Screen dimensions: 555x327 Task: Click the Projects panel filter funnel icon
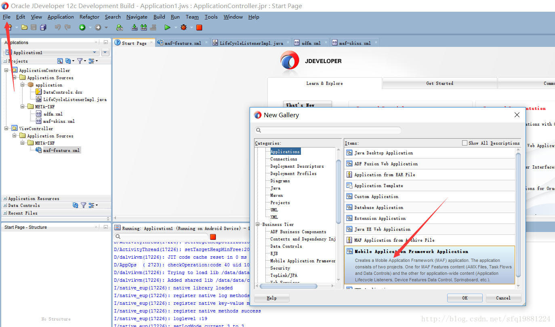80,61
